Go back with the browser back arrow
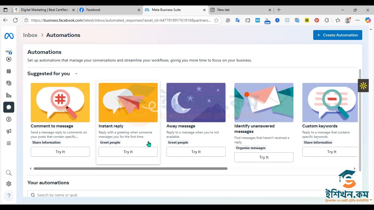This screenshot has width=374, height=210. point(5,20)
